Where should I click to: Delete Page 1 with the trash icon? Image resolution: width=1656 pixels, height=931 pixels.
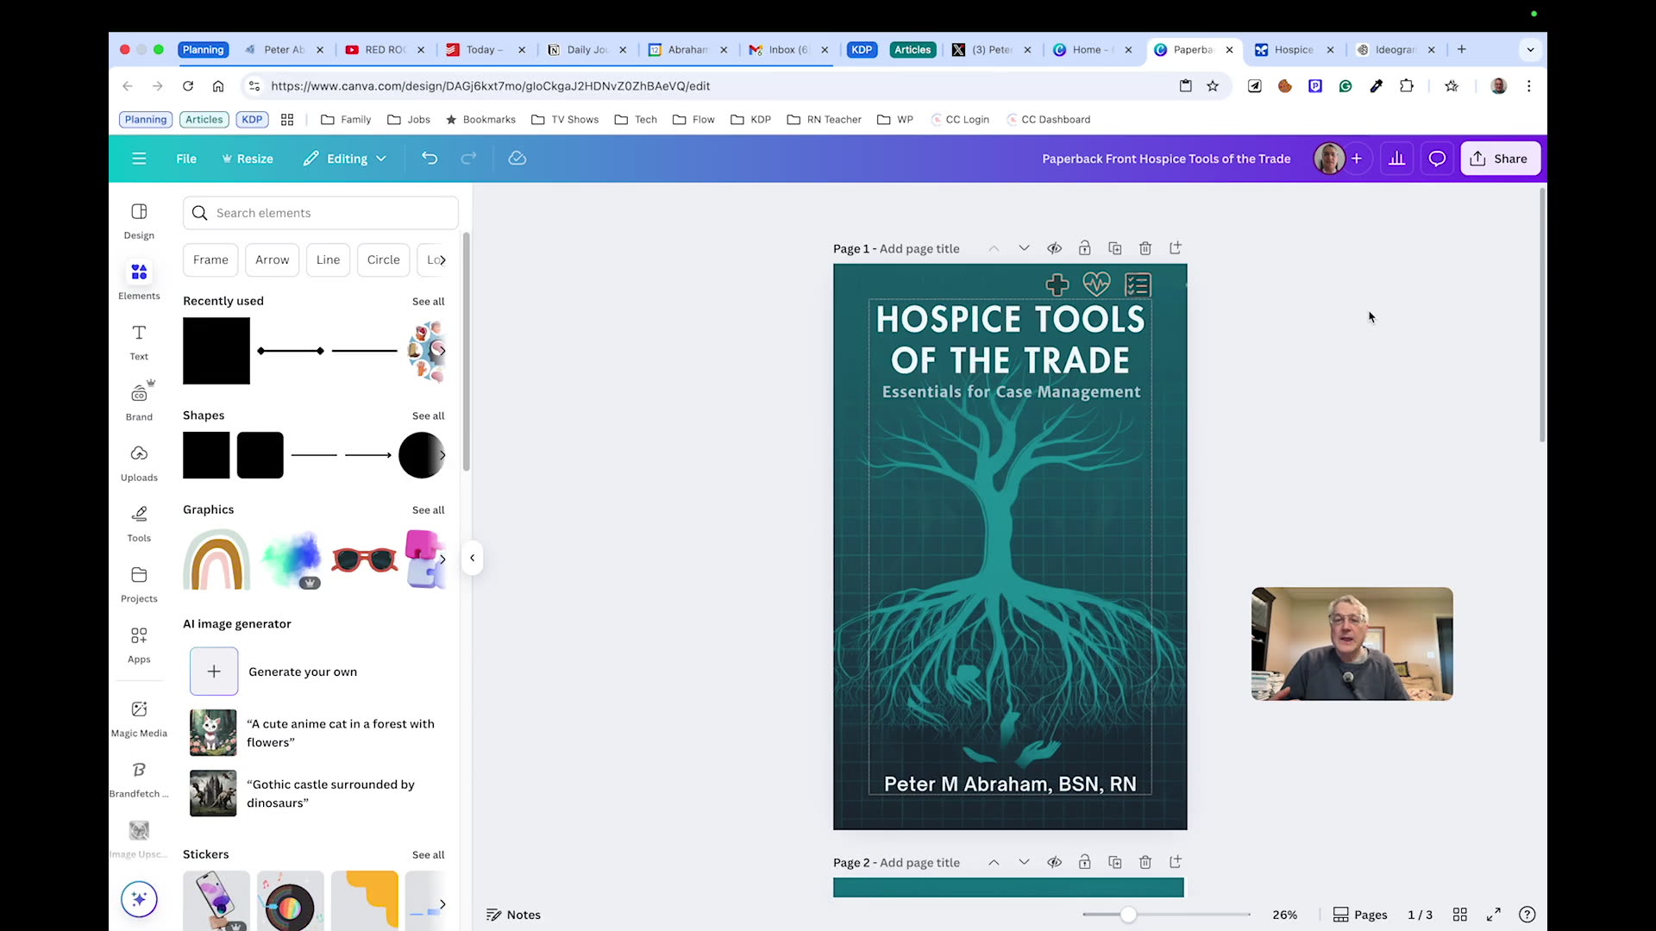pos(1145,247)
